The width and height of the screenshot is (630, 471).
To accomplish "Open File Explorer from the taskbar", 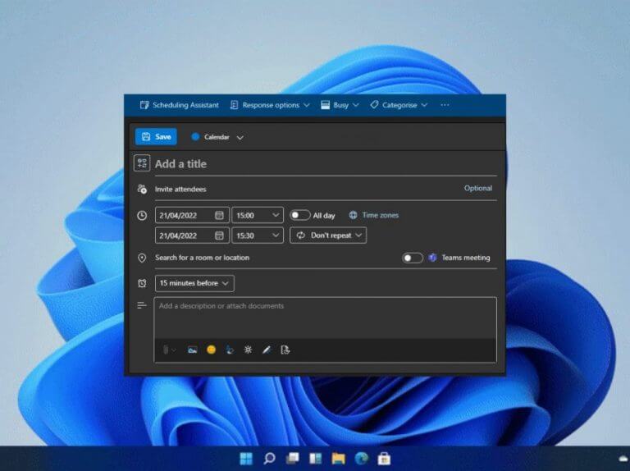I will point(338,459).
